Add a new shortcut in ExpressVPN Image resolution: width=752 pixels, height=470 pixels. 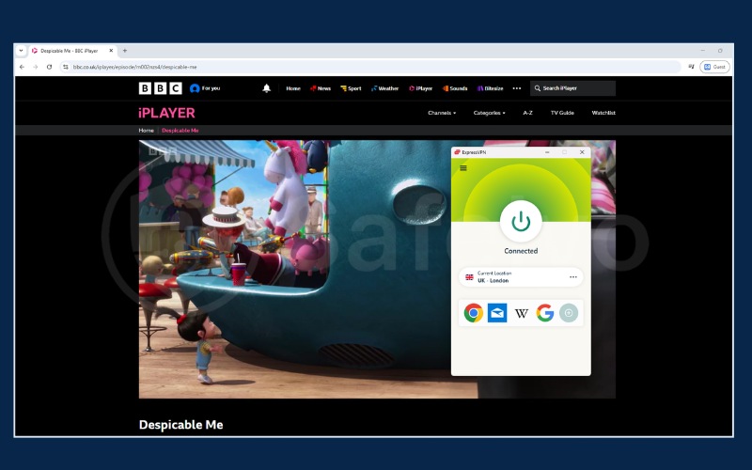pos(569,313)
